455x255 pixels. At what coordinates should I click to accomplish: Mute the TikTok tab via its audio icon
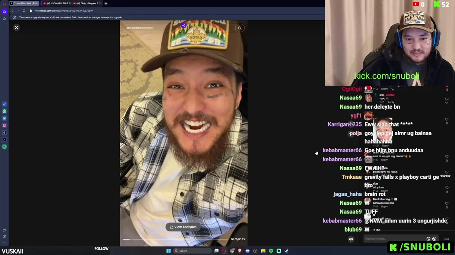[15, 3]
